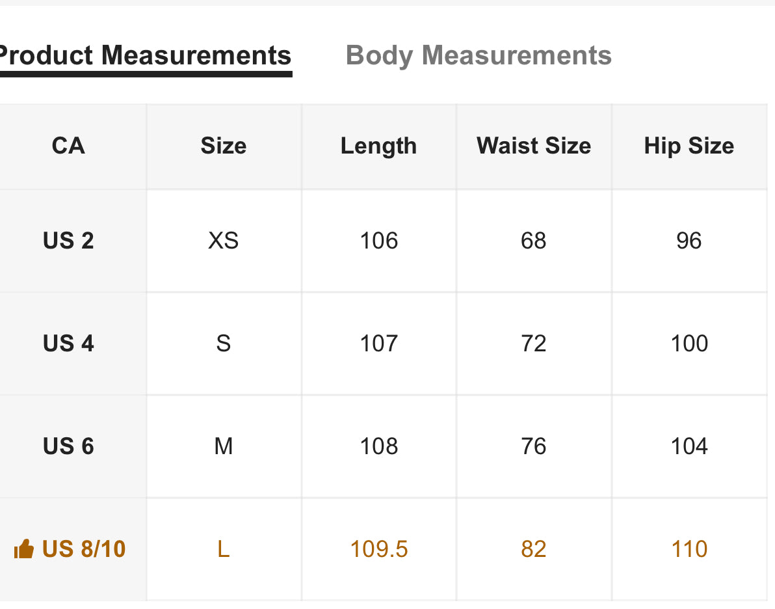775x609 pixels.
Task: Click the 109.5 length value
Action: (378, 549)
